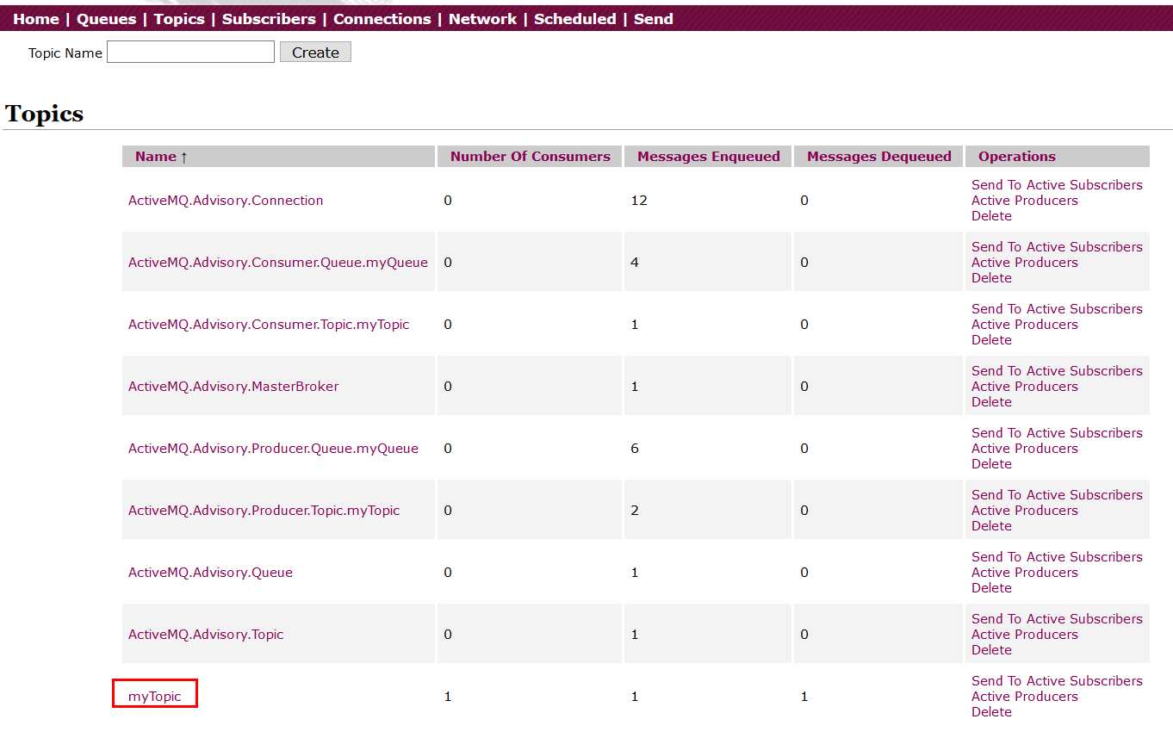View Active Producers for ActiveMQ.Advisory.Topic
The image size is (1173, 744).
tap(1025, 635)
